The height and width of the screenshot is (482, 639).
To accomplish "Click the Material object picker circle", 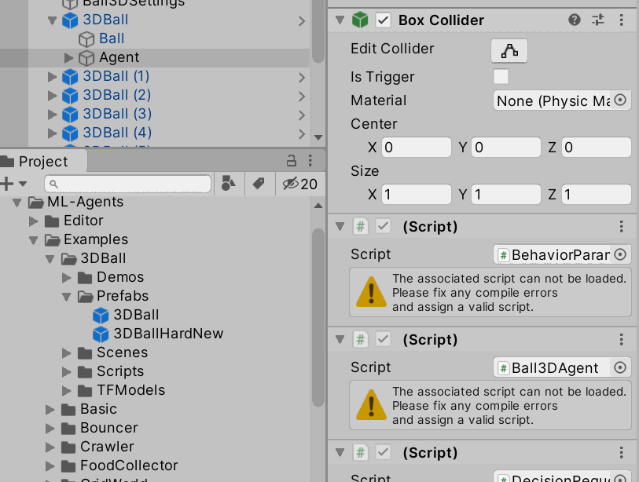I will (x=620, y=100).
